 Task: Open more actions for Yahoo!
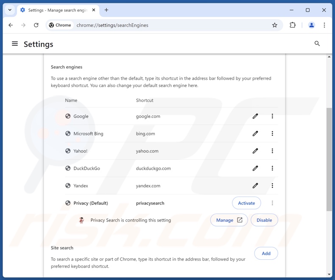tap(272, 151)
